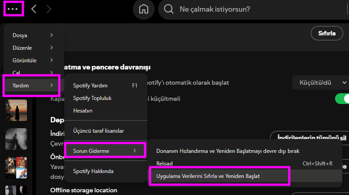Open the four-cover collage playlist thumbnail
The height and width of the screenshot is (195, 349).
click(x=16, y=168)
